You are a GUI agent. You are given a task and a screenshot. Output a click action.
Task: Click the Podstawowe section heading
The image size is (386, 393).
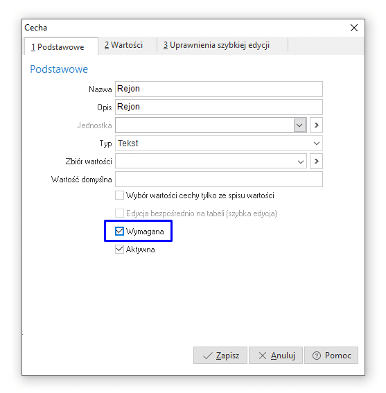[x=59, y=69]
